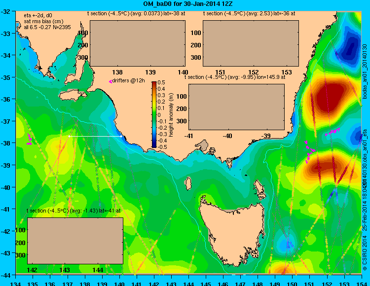Click the "eta +-2d, d0" text line
The width and height of the screenshot is (370, 286).
[38, 16]
